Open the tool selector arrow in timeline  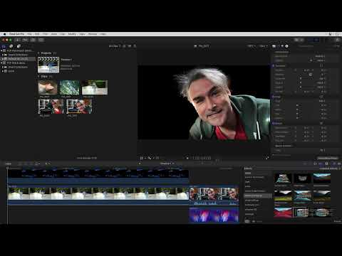48,164
